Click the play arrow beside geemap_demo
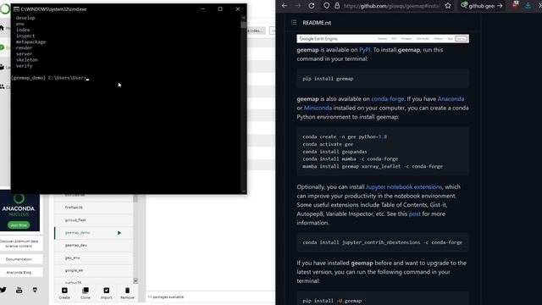This screenshot has height=305, width=542. [x=119, y=233]
